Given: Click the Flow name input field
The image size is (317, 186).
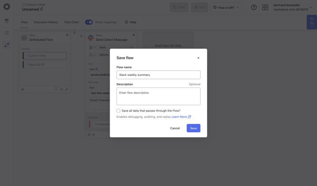Looking at the screenshot, I should (158, 75).
